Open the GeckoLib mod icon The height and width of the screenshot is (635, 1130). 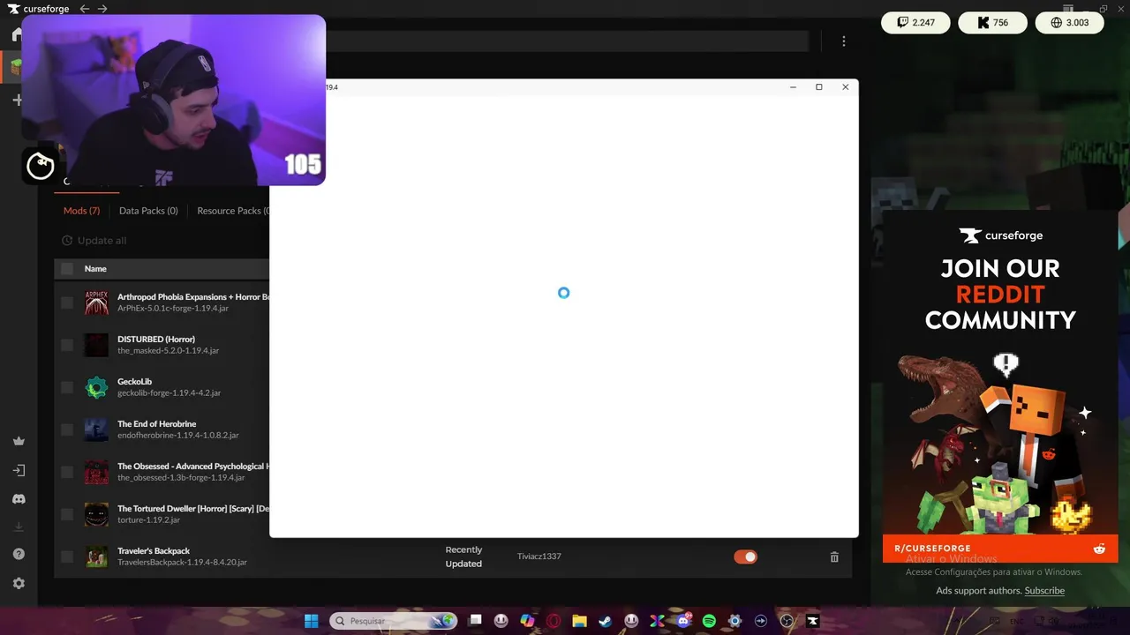[96, 387]
